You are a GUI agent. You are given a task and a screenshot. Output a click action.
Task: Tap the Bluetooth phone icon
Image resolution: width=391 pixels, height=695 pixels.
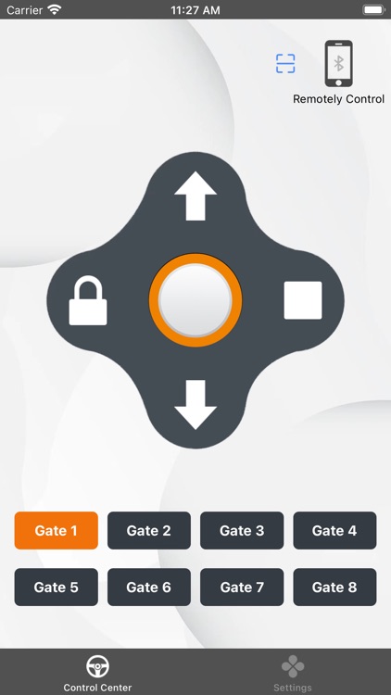(x=339, y=63)
